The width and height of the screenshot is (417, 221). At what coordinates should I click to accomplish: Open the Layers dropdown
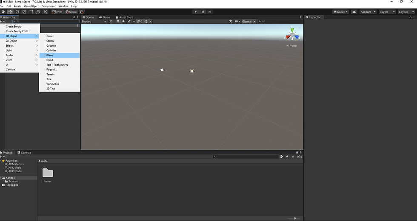pyautogui.click(x=387, y=11)
